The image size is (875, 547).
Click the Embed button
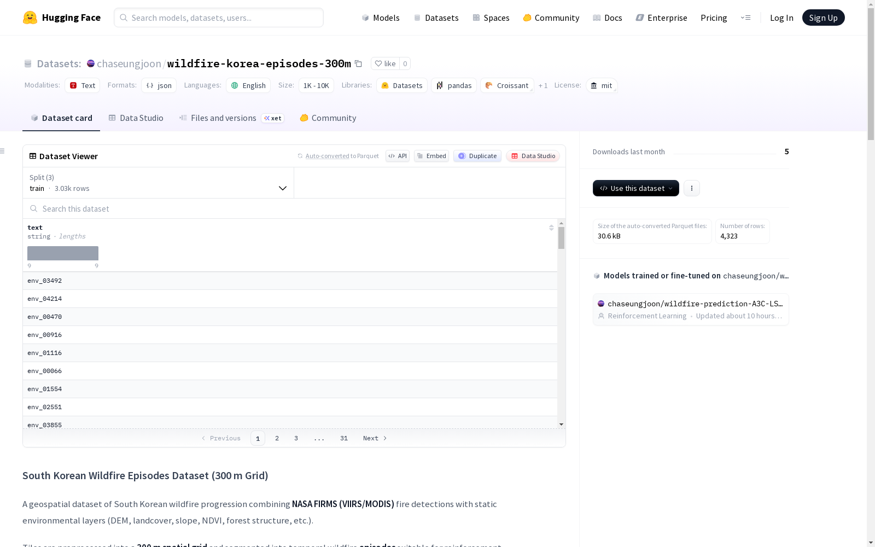click(x=431, y=156)
